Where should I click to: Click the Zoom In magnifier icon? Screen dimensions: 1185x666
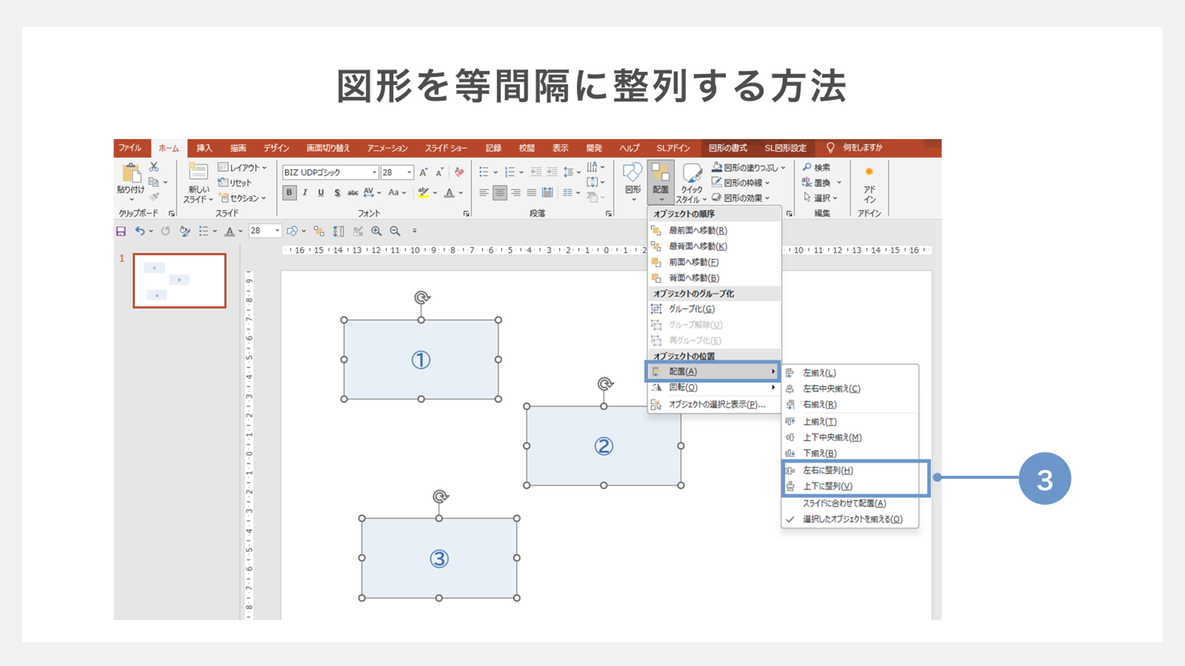click(x=376, y=231)
